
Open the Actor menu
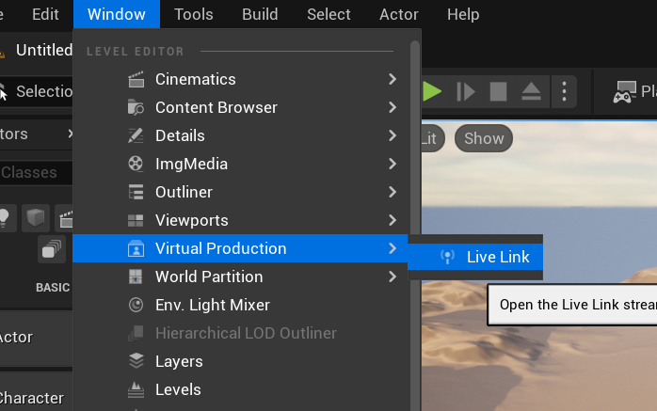pyautogui.click(x=398, y=14)
